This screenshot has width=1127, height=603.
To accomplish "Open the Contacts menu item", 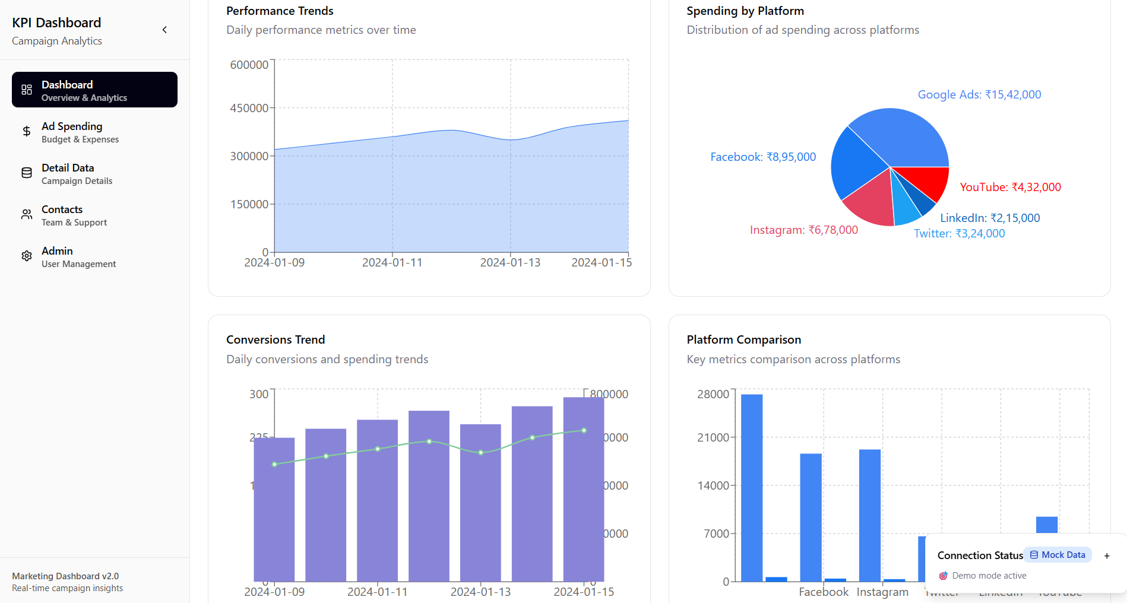I will [x=94, y=214].
